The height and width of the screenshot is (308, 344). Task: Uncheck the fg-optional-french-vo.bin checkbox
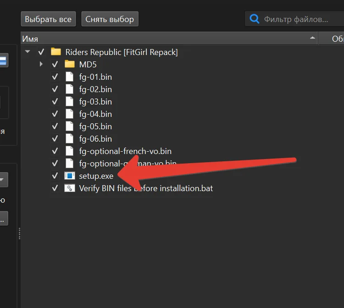[55, 151]
